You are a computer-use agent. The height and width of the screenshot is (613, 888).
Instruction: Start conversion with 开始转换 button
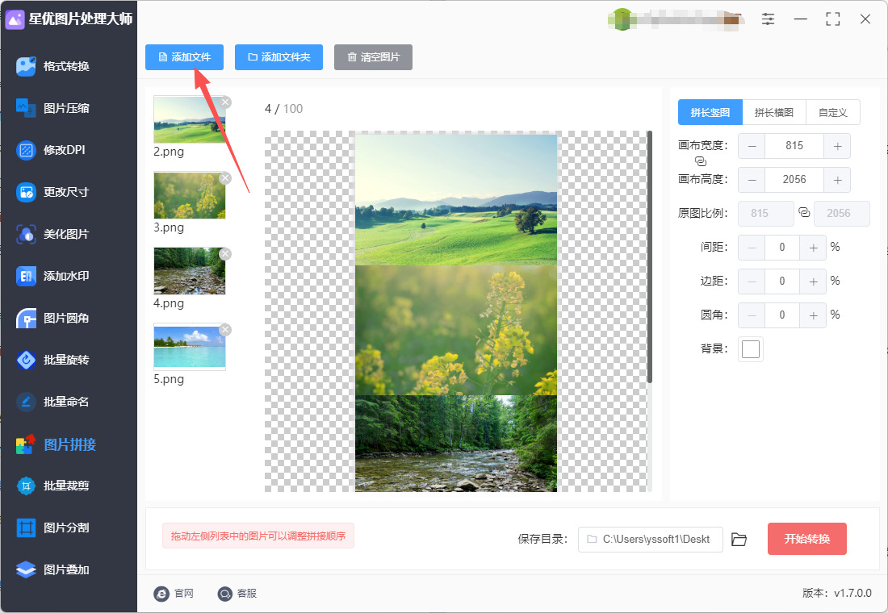pos(807,539)
